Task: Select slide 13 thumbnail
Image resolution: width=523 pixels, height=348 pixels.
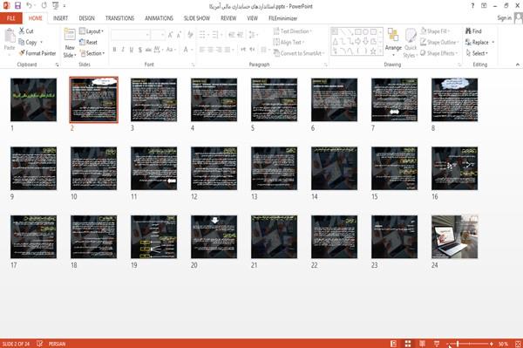Action: 274,168
